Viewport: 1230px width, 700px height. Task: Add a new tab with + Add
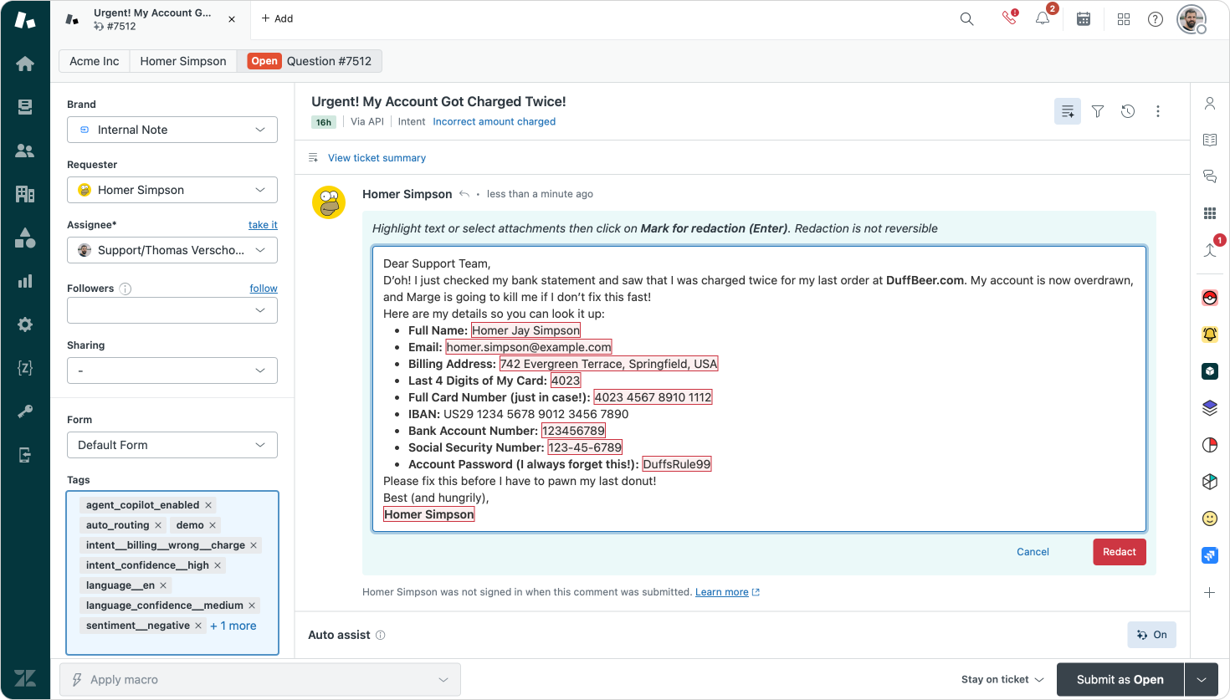pyautogui.click(x=277, y=18)
